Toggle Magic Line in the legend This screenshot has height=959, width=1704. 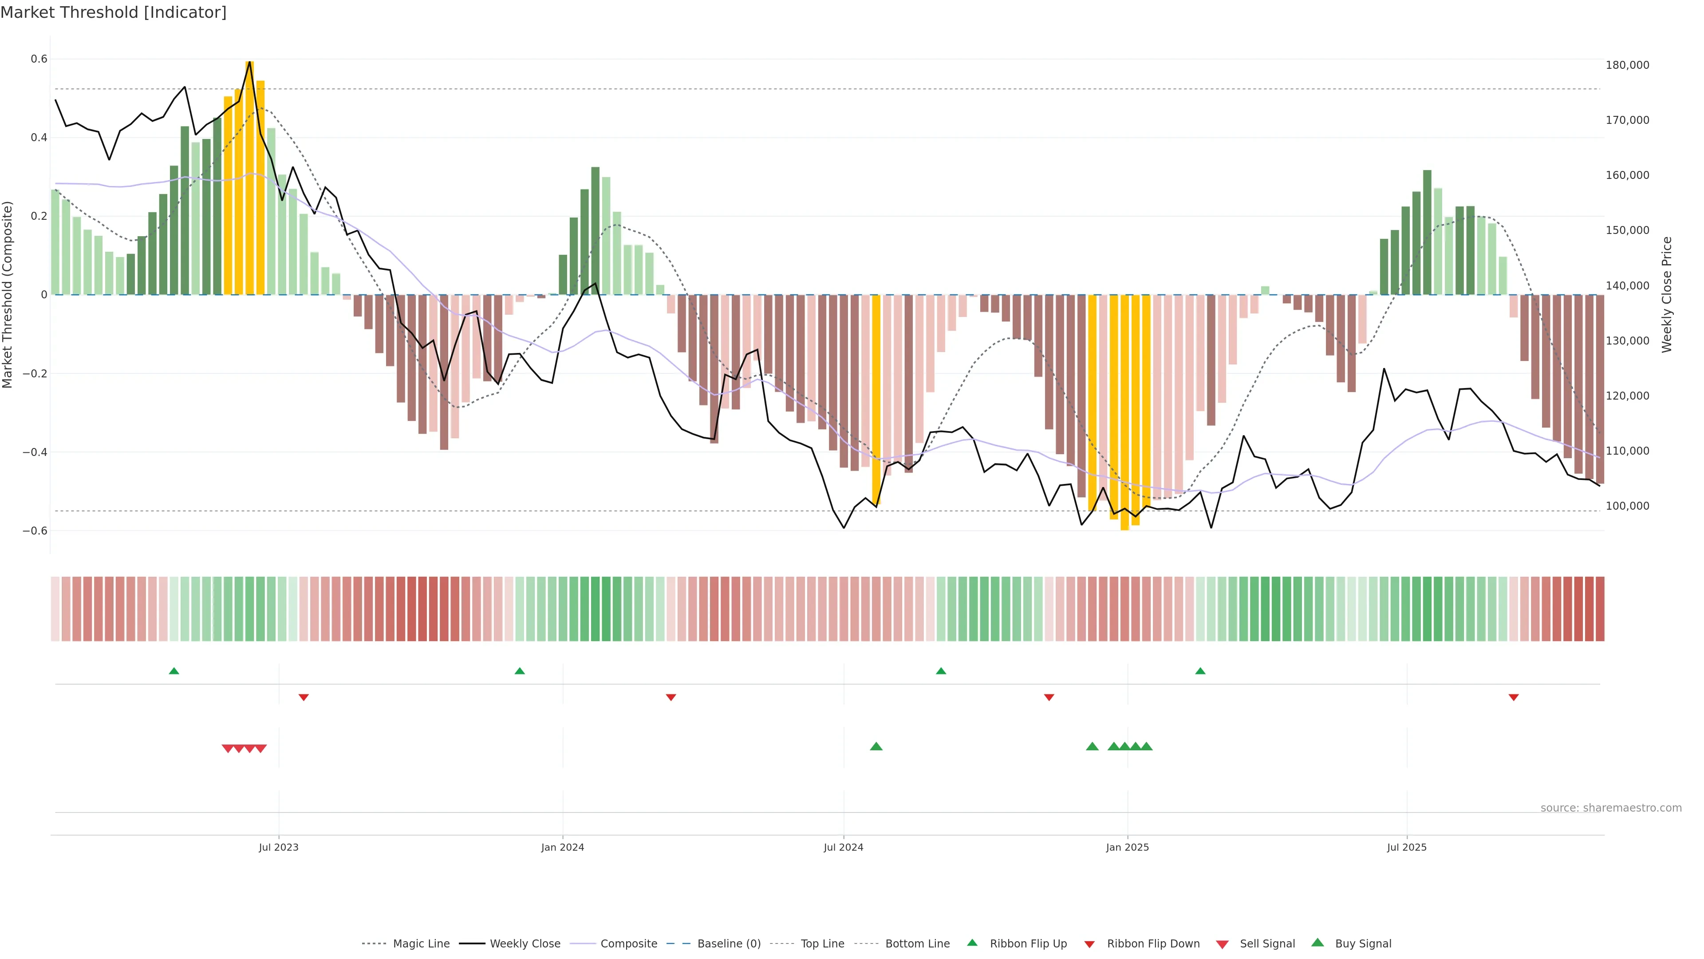pyautogui.click(x=421, y=944)
